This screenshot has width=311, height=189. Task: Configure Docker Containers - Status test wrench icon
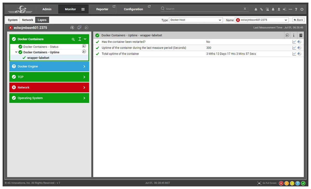click(84, 46)
